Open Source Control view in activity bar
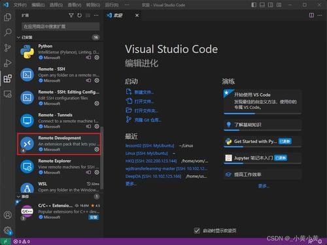Screen dimensions: 327x245 coord(8,48)
